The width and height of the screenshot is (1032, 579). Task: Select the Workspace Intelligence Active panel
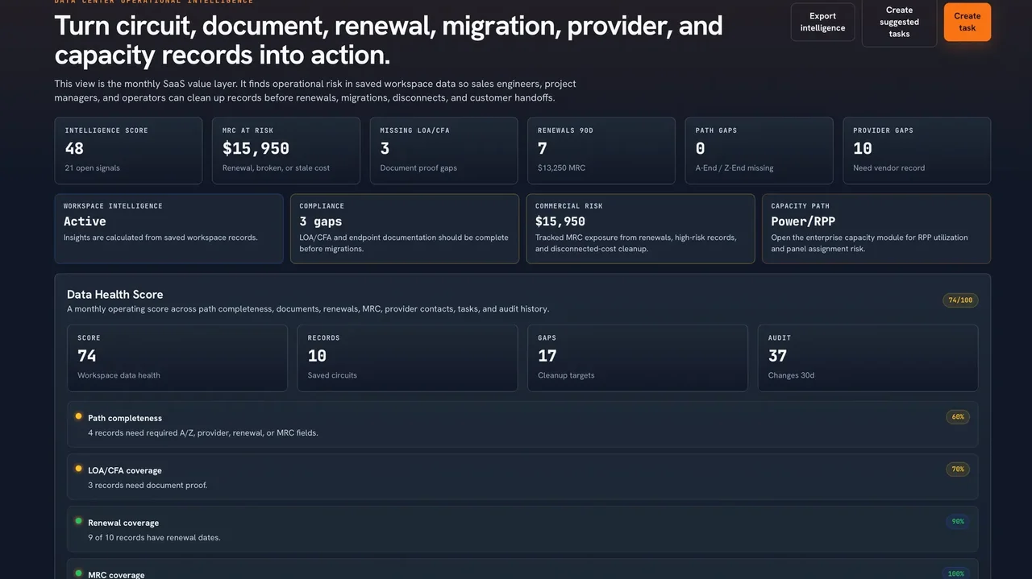click(169, 229)
